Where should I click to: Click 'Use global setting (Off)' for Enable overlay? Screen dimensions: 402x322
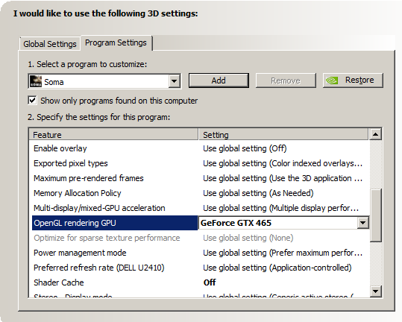[245, 148]
